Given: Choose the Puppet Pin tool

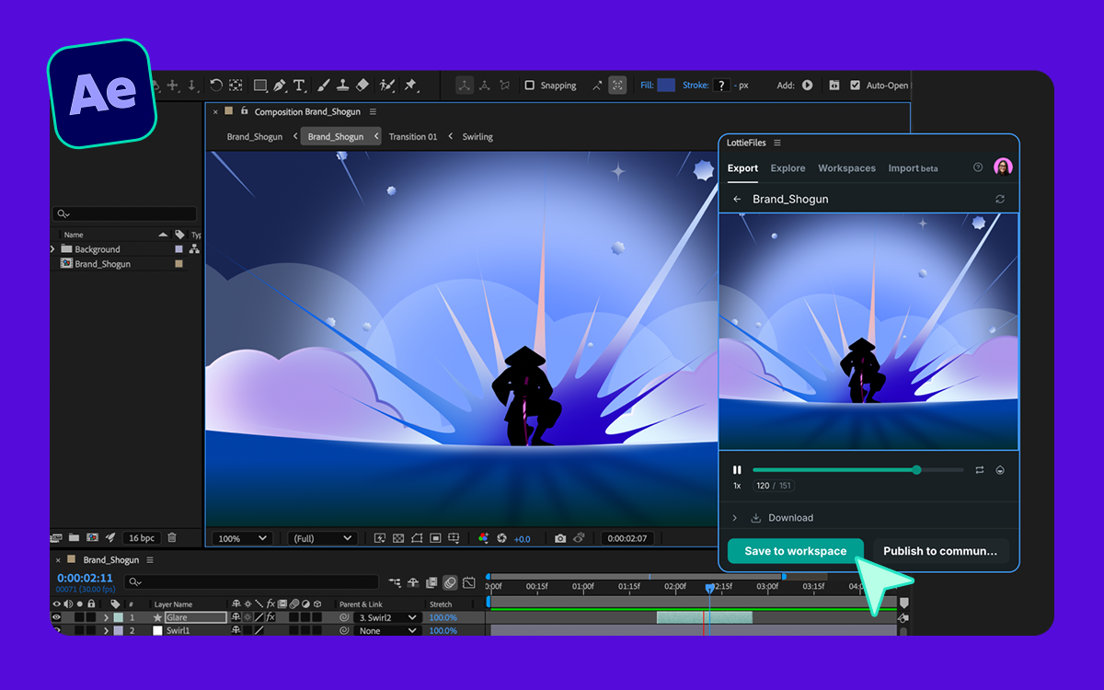Looking at the screenshot, I should pos(410,85).
